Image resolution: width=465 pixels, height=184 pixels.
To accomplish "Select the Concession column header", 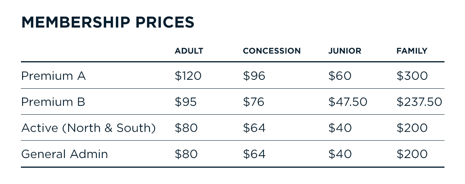I will click(272, 51).
